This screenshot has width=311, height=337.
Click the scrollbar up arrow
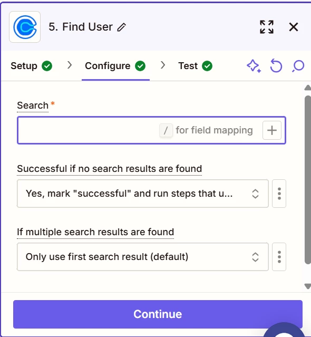pos(308,88)
